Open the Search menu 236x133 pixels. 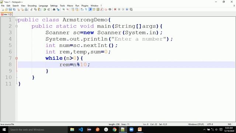[15, 6]
